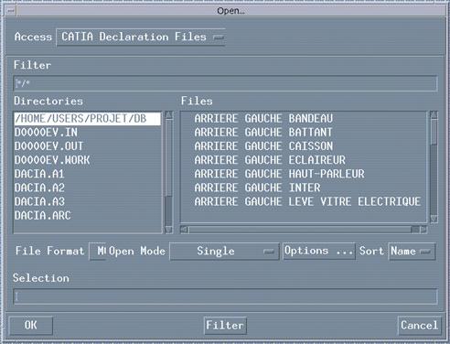Image resolution: width=450 pixels, height=344 pixels.
Task: Click Directories list scroll down arrow
Action: click(169, 230)
